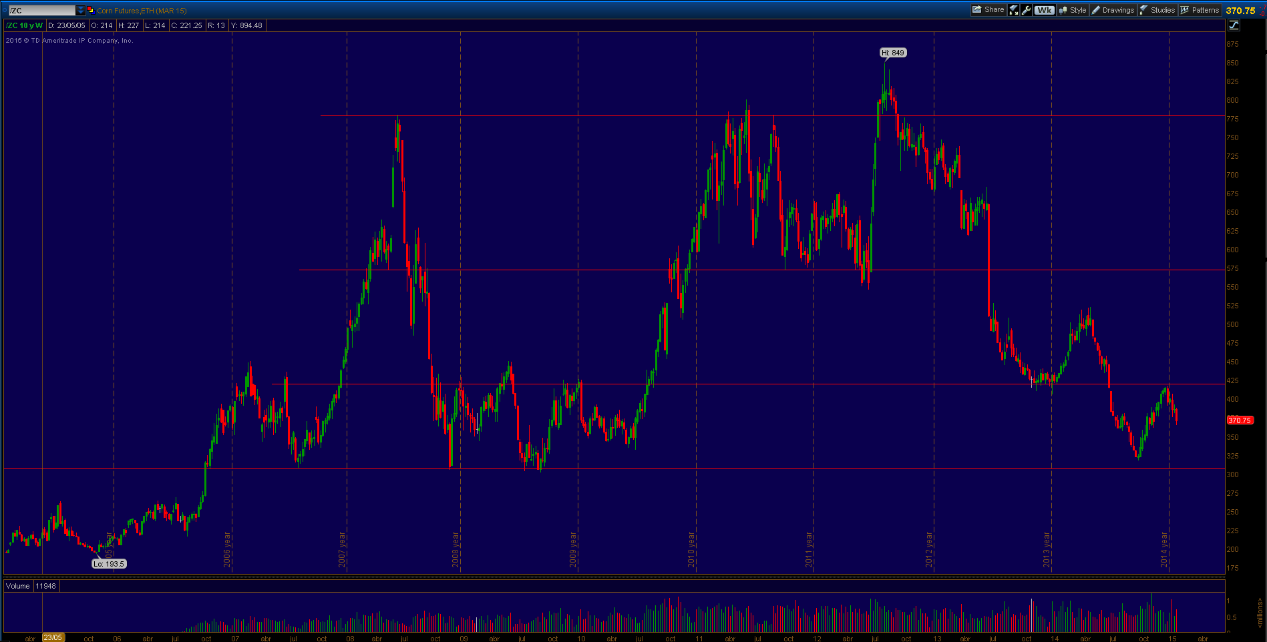Click the 11 year label on time axis
The width and height of the screenshot is (1267, 642).
699,639
